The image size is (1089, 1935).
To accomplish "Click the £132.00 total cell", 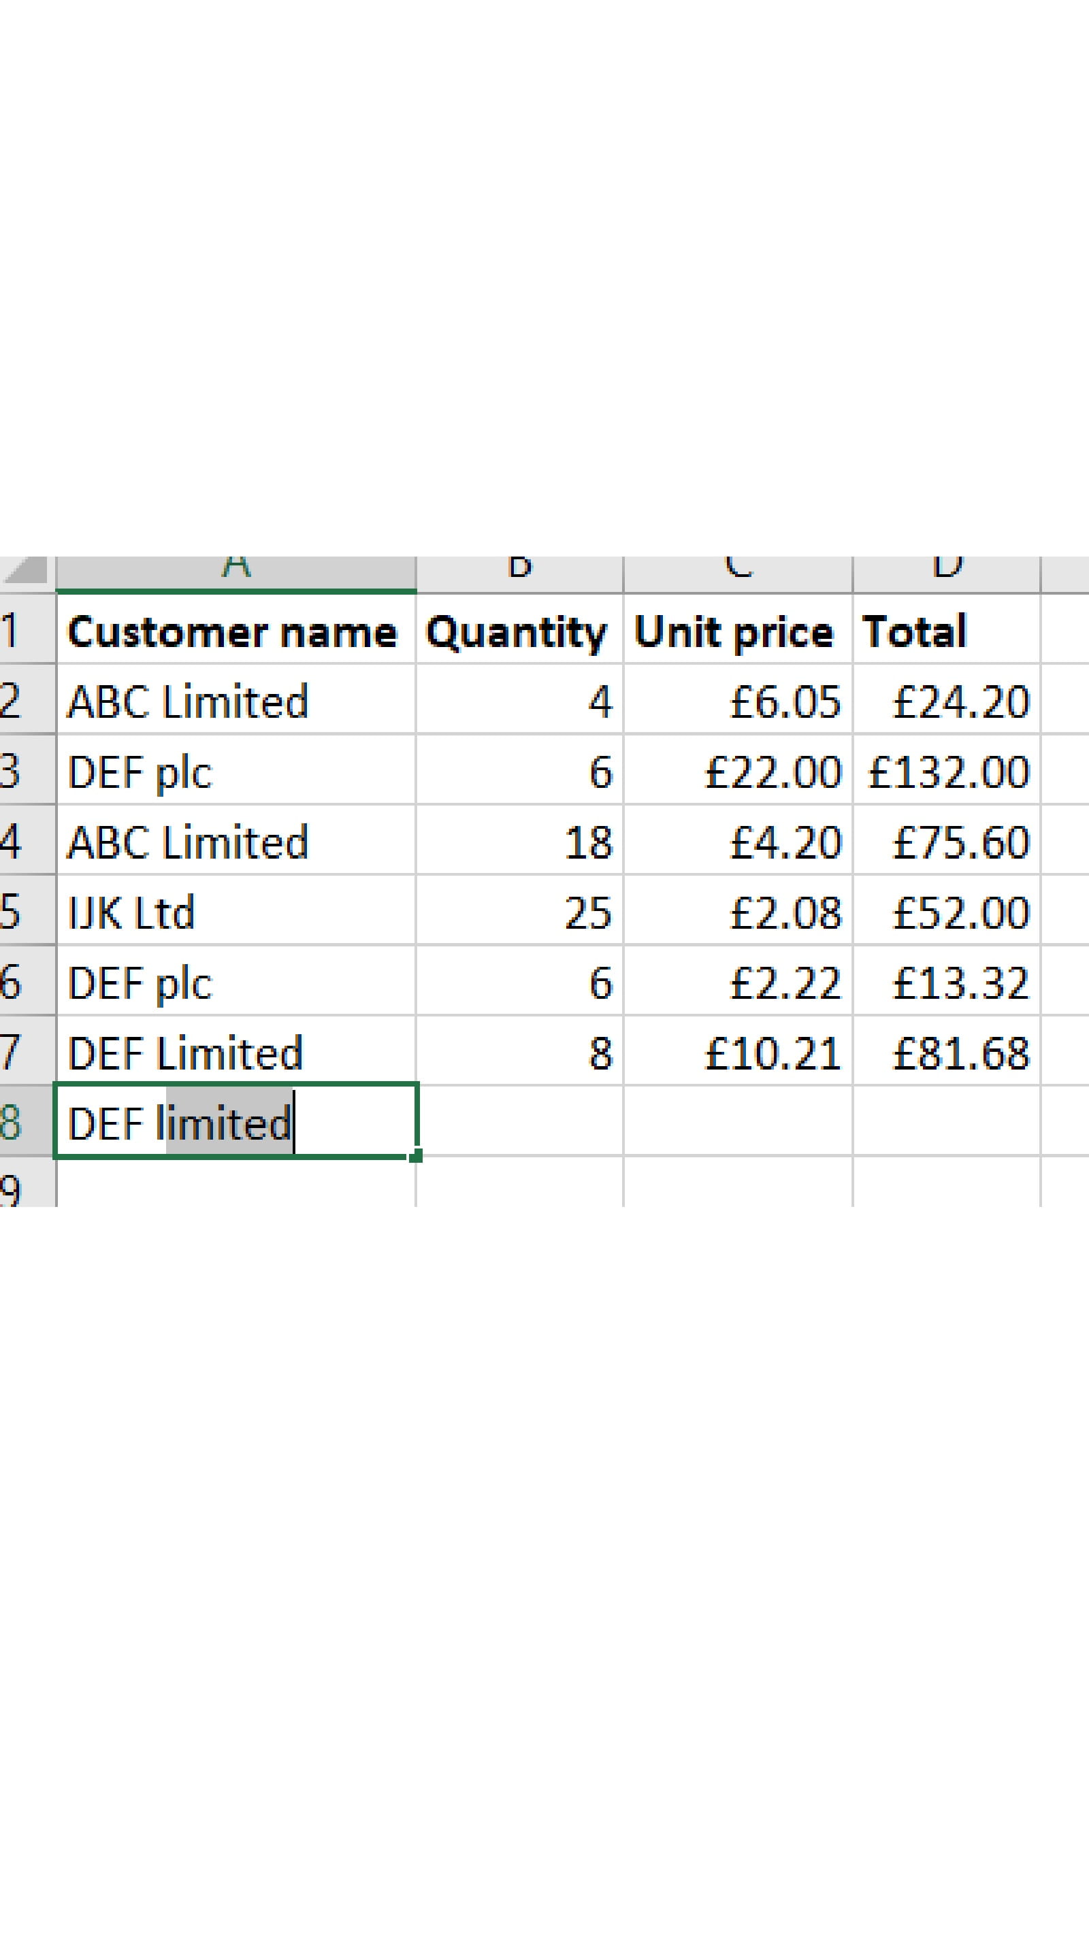I will [x=946, y=771].
